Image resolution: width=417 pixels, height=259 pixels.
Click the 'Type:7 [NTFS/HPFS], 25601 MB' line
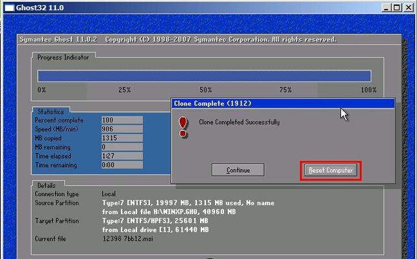[x=155, y=221]
